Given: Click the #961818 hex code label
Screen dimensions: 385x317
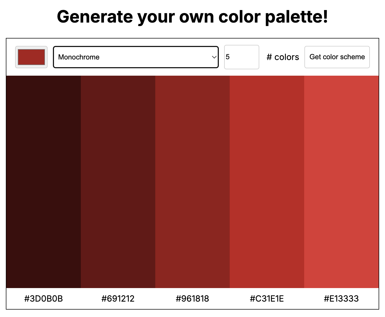Looking at the screenshot, I should (x=192, y=298).
